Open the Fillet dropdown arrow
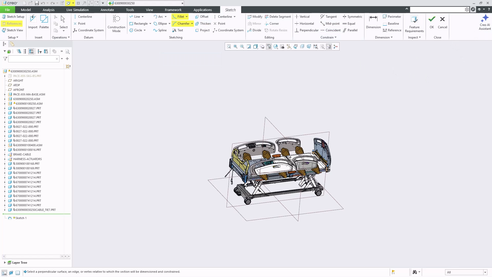The height and width of the screenshot is (277, 492). coord(187,17)
